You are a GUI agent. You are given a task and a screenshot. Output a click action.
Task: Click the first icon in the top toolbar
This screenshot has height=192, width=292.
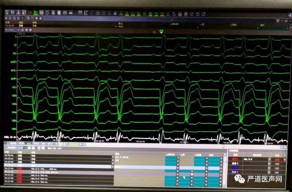7,12
